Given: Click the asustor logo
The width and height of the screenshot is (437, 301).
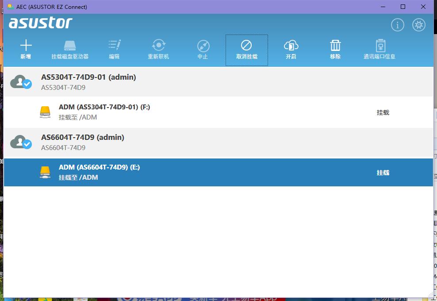Looking at the screenshot, I should tap(41, 23).
